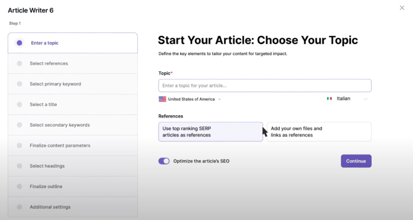Open the Italian language dropdown
This screenshot has width=413, height=220.
coord(347,99)
